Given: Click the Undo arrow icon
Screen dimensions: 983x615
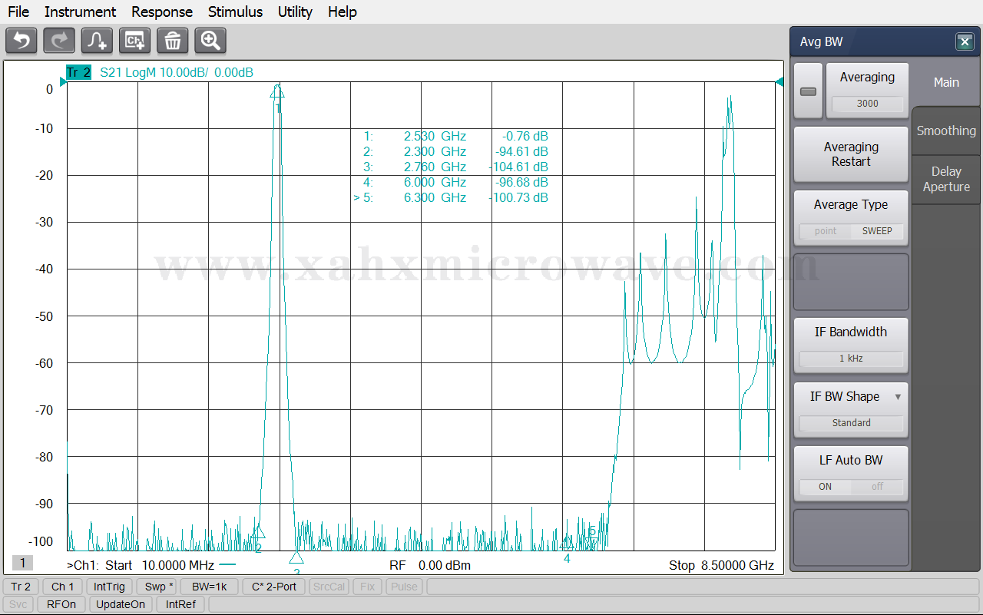Looking at the screenshot, I should click(22, 41).
